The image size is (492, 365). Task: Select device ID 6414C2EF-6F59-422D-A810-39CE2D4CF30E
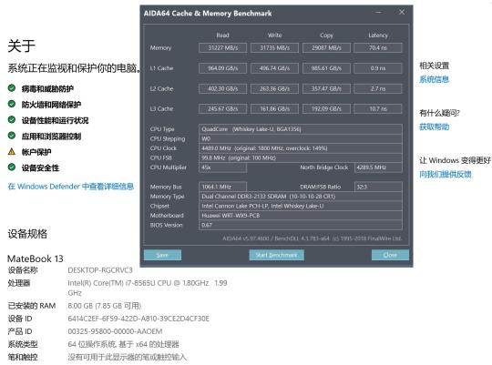pos(138,319)
